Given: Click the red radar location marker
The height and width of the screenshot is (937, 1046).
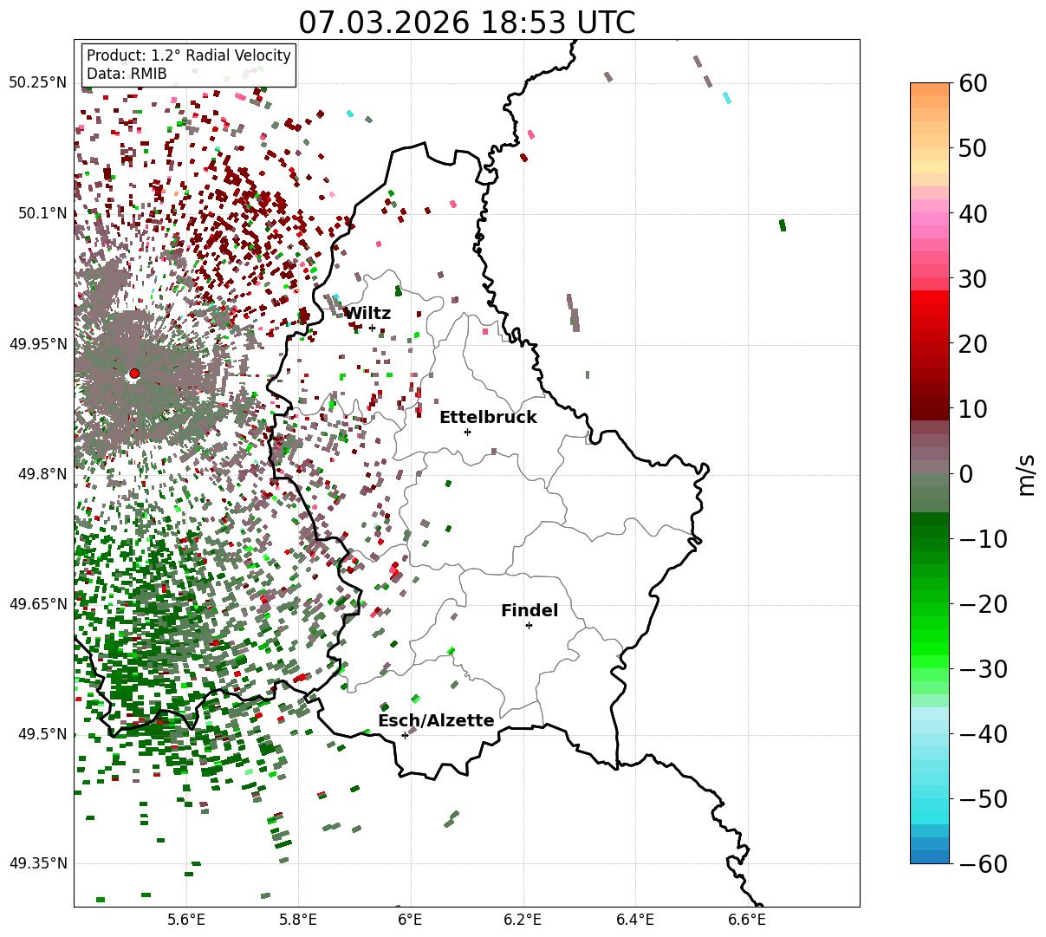Looking at the screenshot, I should pyautogui.click(x=134, y=374).
